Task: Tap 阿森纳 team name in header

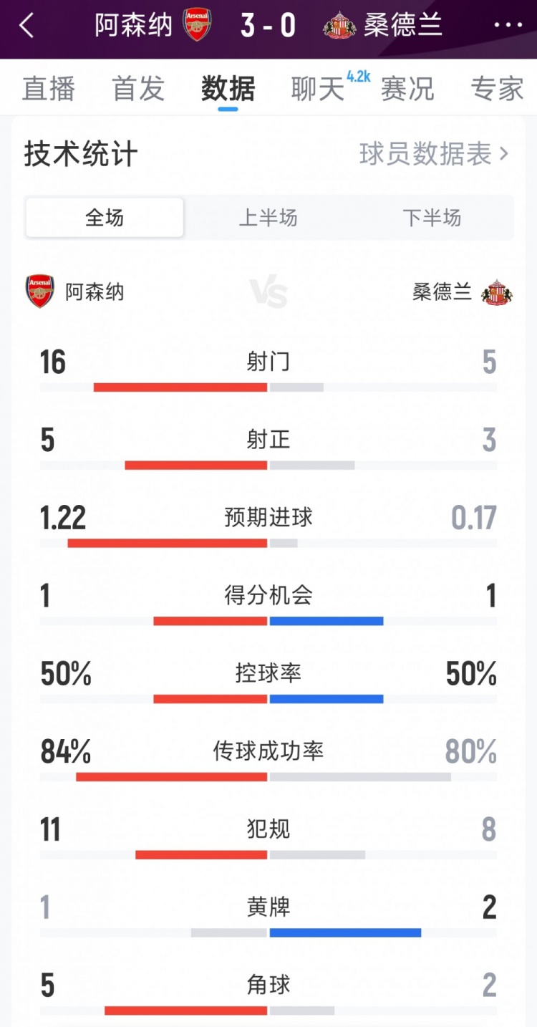Action: (134, 26)
